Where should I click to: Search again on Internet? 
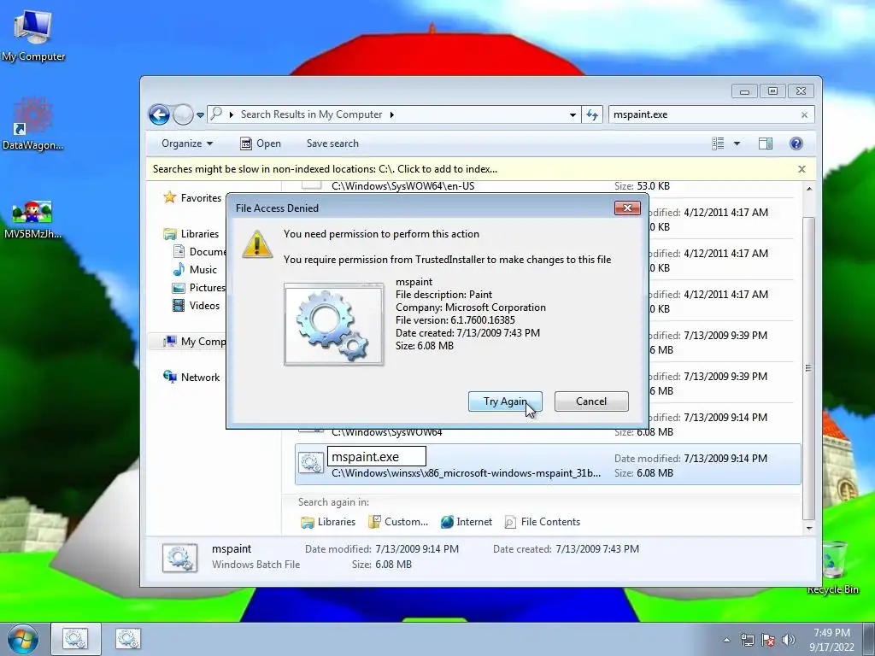(466, 522)
